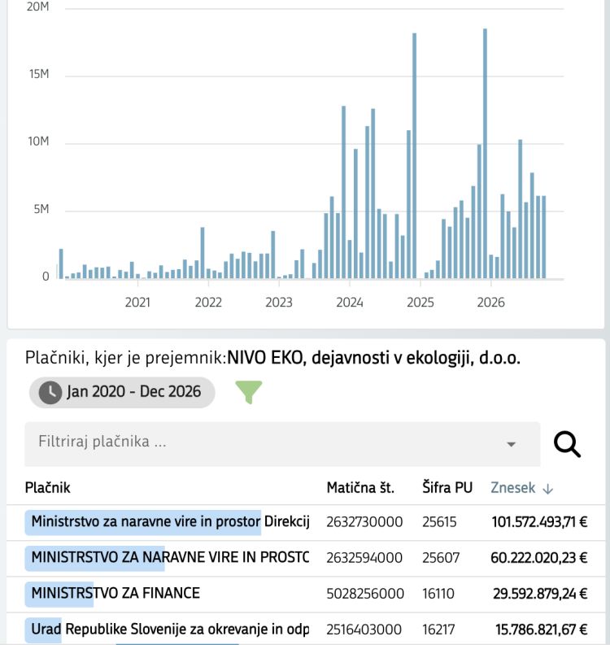
Task: Click the magnifying glass search icon
Action: click(567, 444)
